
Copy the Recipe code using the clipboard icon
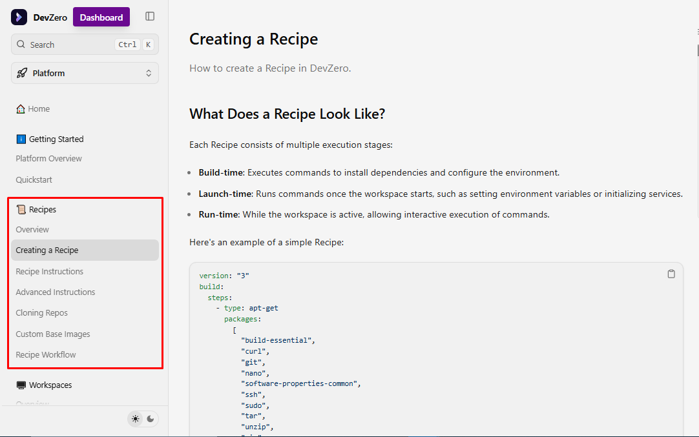pos(671,274)
